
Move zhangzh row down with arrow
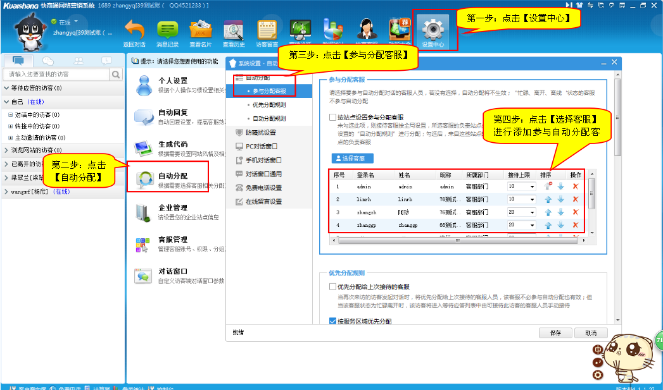pyautogui.click(x=560, y=212)
